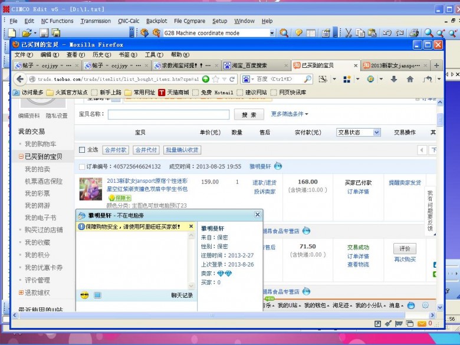
Task: Open 查看物流 logistics link
Action: [x=358, y=264]
